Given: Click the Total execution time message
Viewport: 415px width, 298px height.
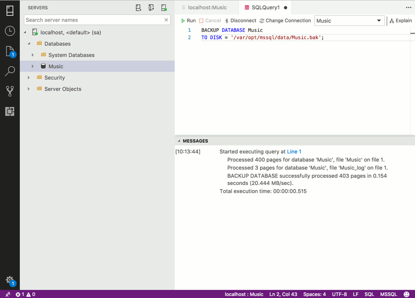Looking at the screenshot, I should tap(263, 191).
